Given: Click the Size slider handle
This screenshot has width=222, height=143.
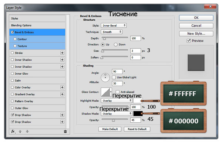Looking at the screenshot, I should click(x=102, y=51).
